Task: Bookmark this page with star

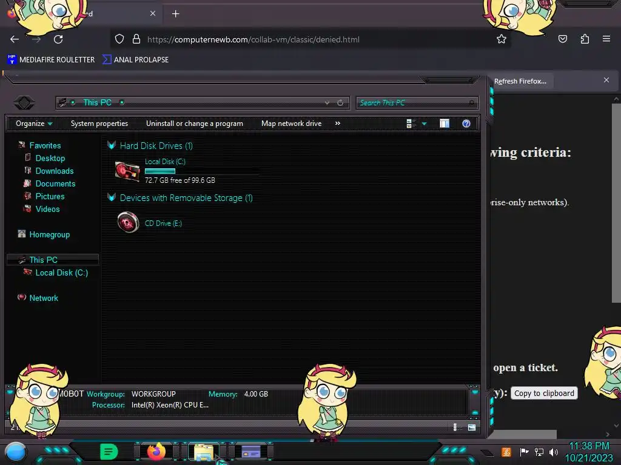Action: pyautogui.click(x=502, y=39)
